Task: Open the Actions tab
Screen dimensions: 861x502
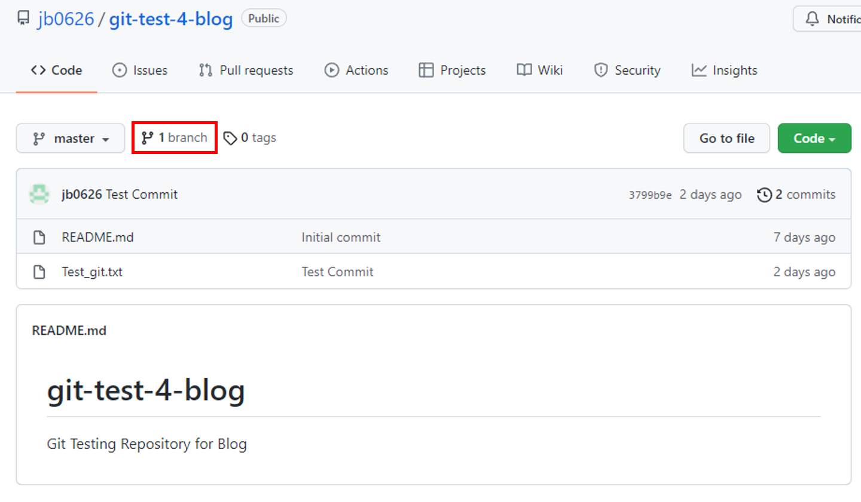Action: [356, 70]
